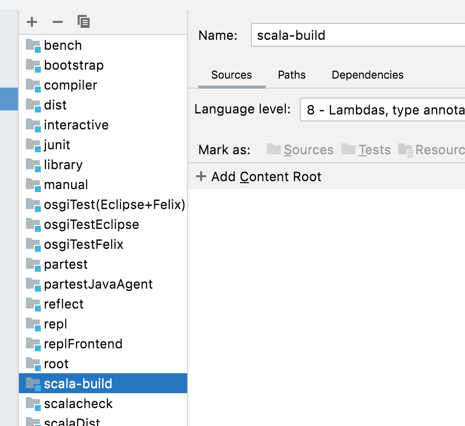Select the partestJavaAgent module name
This screenshot has width=465, height=426.
click(x=98, y=284)
